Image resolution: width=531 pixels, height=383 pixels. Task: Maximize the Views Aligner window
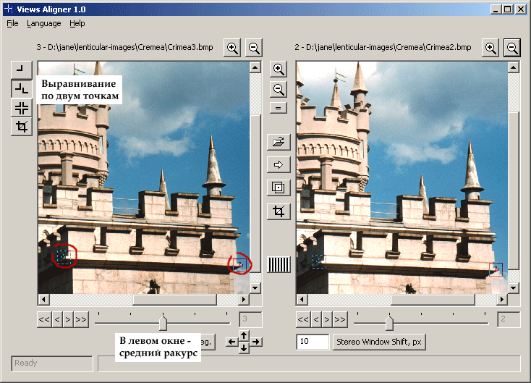click(x=508, y=9)
